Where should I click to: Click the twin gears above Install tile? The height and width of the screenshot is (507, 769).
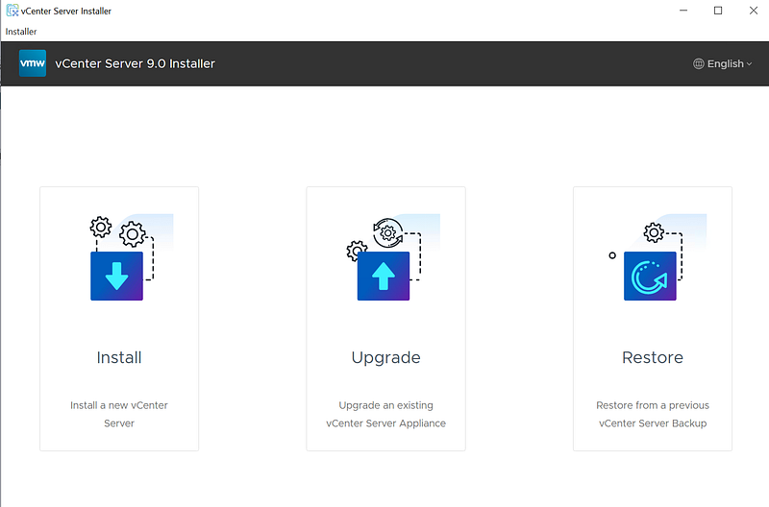[x=116, y=230]
